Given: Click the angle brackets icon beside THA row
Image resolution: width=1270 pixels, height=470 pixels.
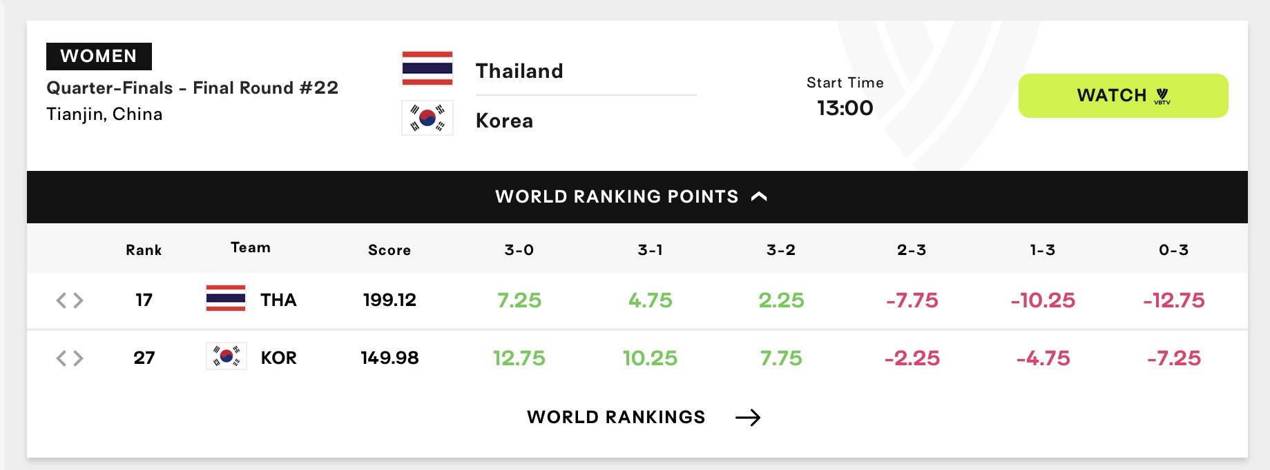Looking at the screenshot, I should (x=70, y=300).
